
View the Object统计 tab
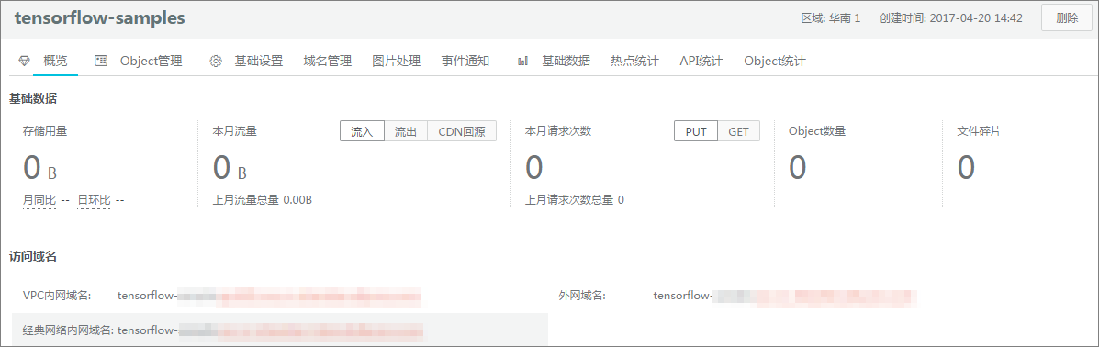point(775,61)
